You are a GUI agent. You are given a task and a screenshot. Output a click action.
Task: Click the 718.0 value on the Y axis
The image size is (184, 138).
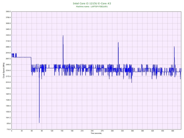pos(8,129)
